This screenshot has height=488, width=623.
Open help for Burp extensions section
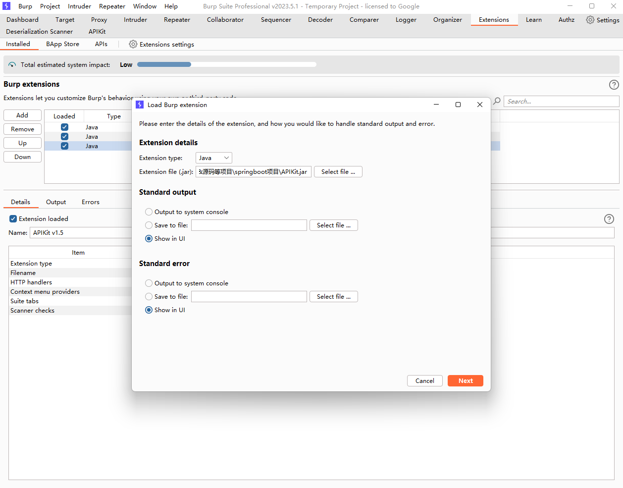coord(614,85)
